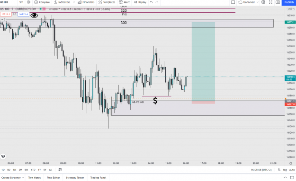The width and height of the screenshot is (296, 181).
Task: Toggle the black eye visibility icon
Action: 34,16
